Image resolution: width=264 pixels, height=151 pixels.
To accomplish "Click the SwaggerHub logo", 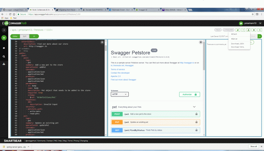I will (15, 23).
